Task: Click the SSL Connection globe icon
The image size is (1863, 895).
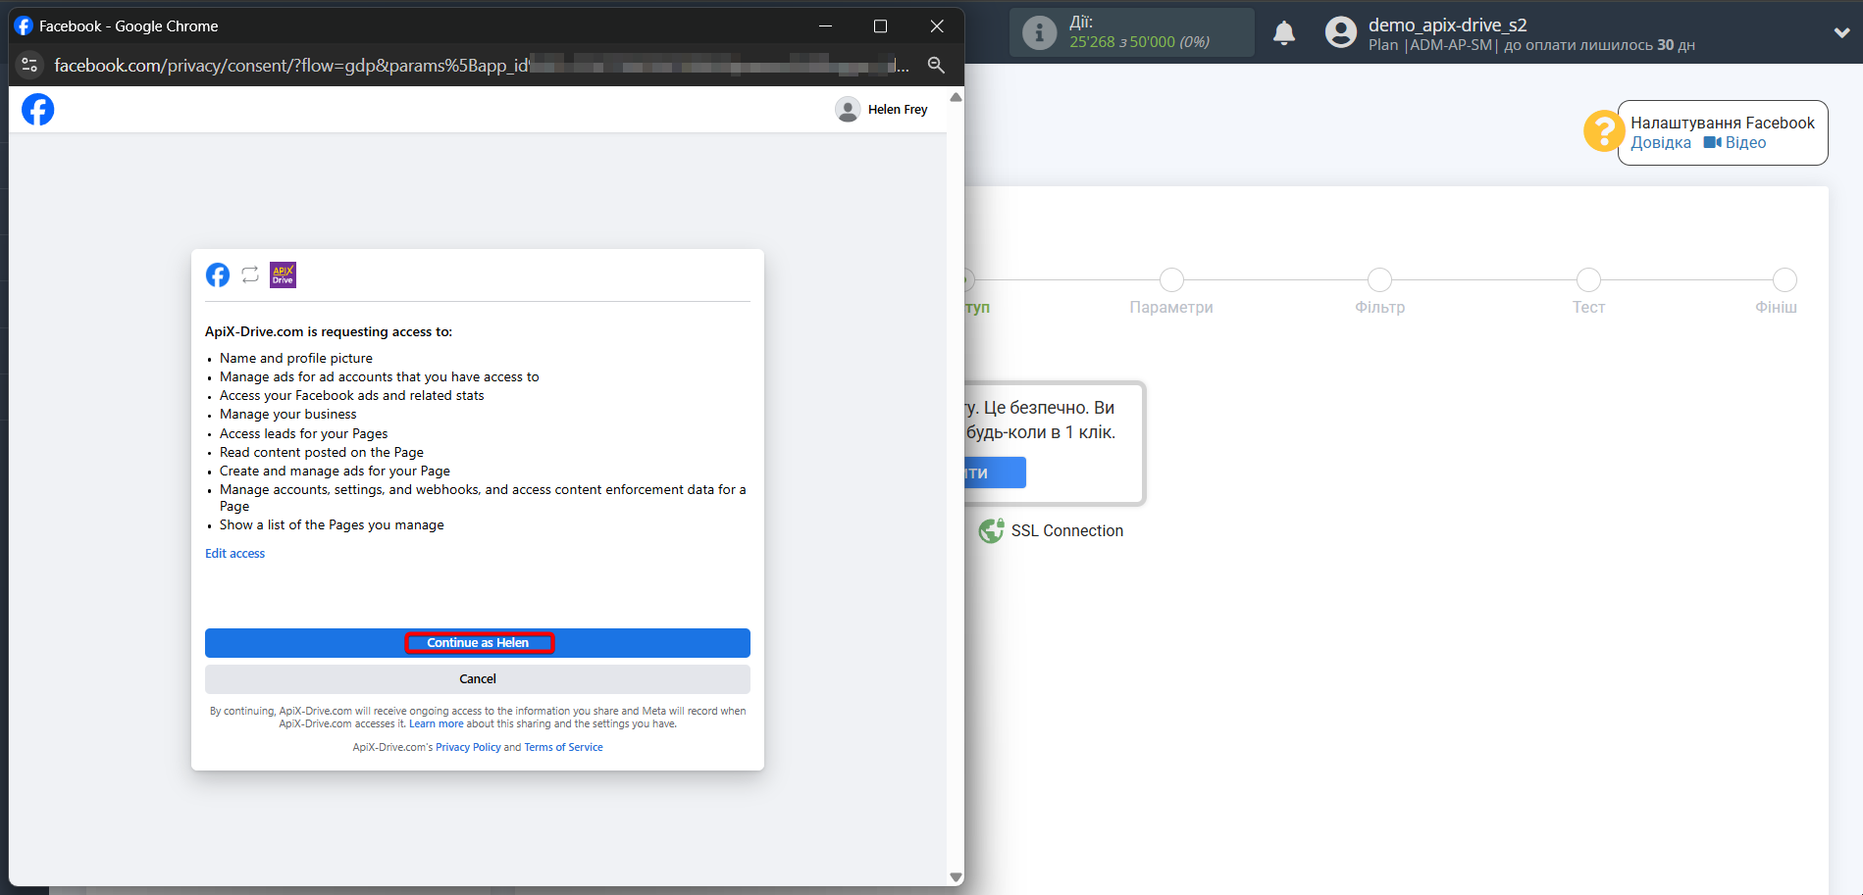Action: [991, 530]
